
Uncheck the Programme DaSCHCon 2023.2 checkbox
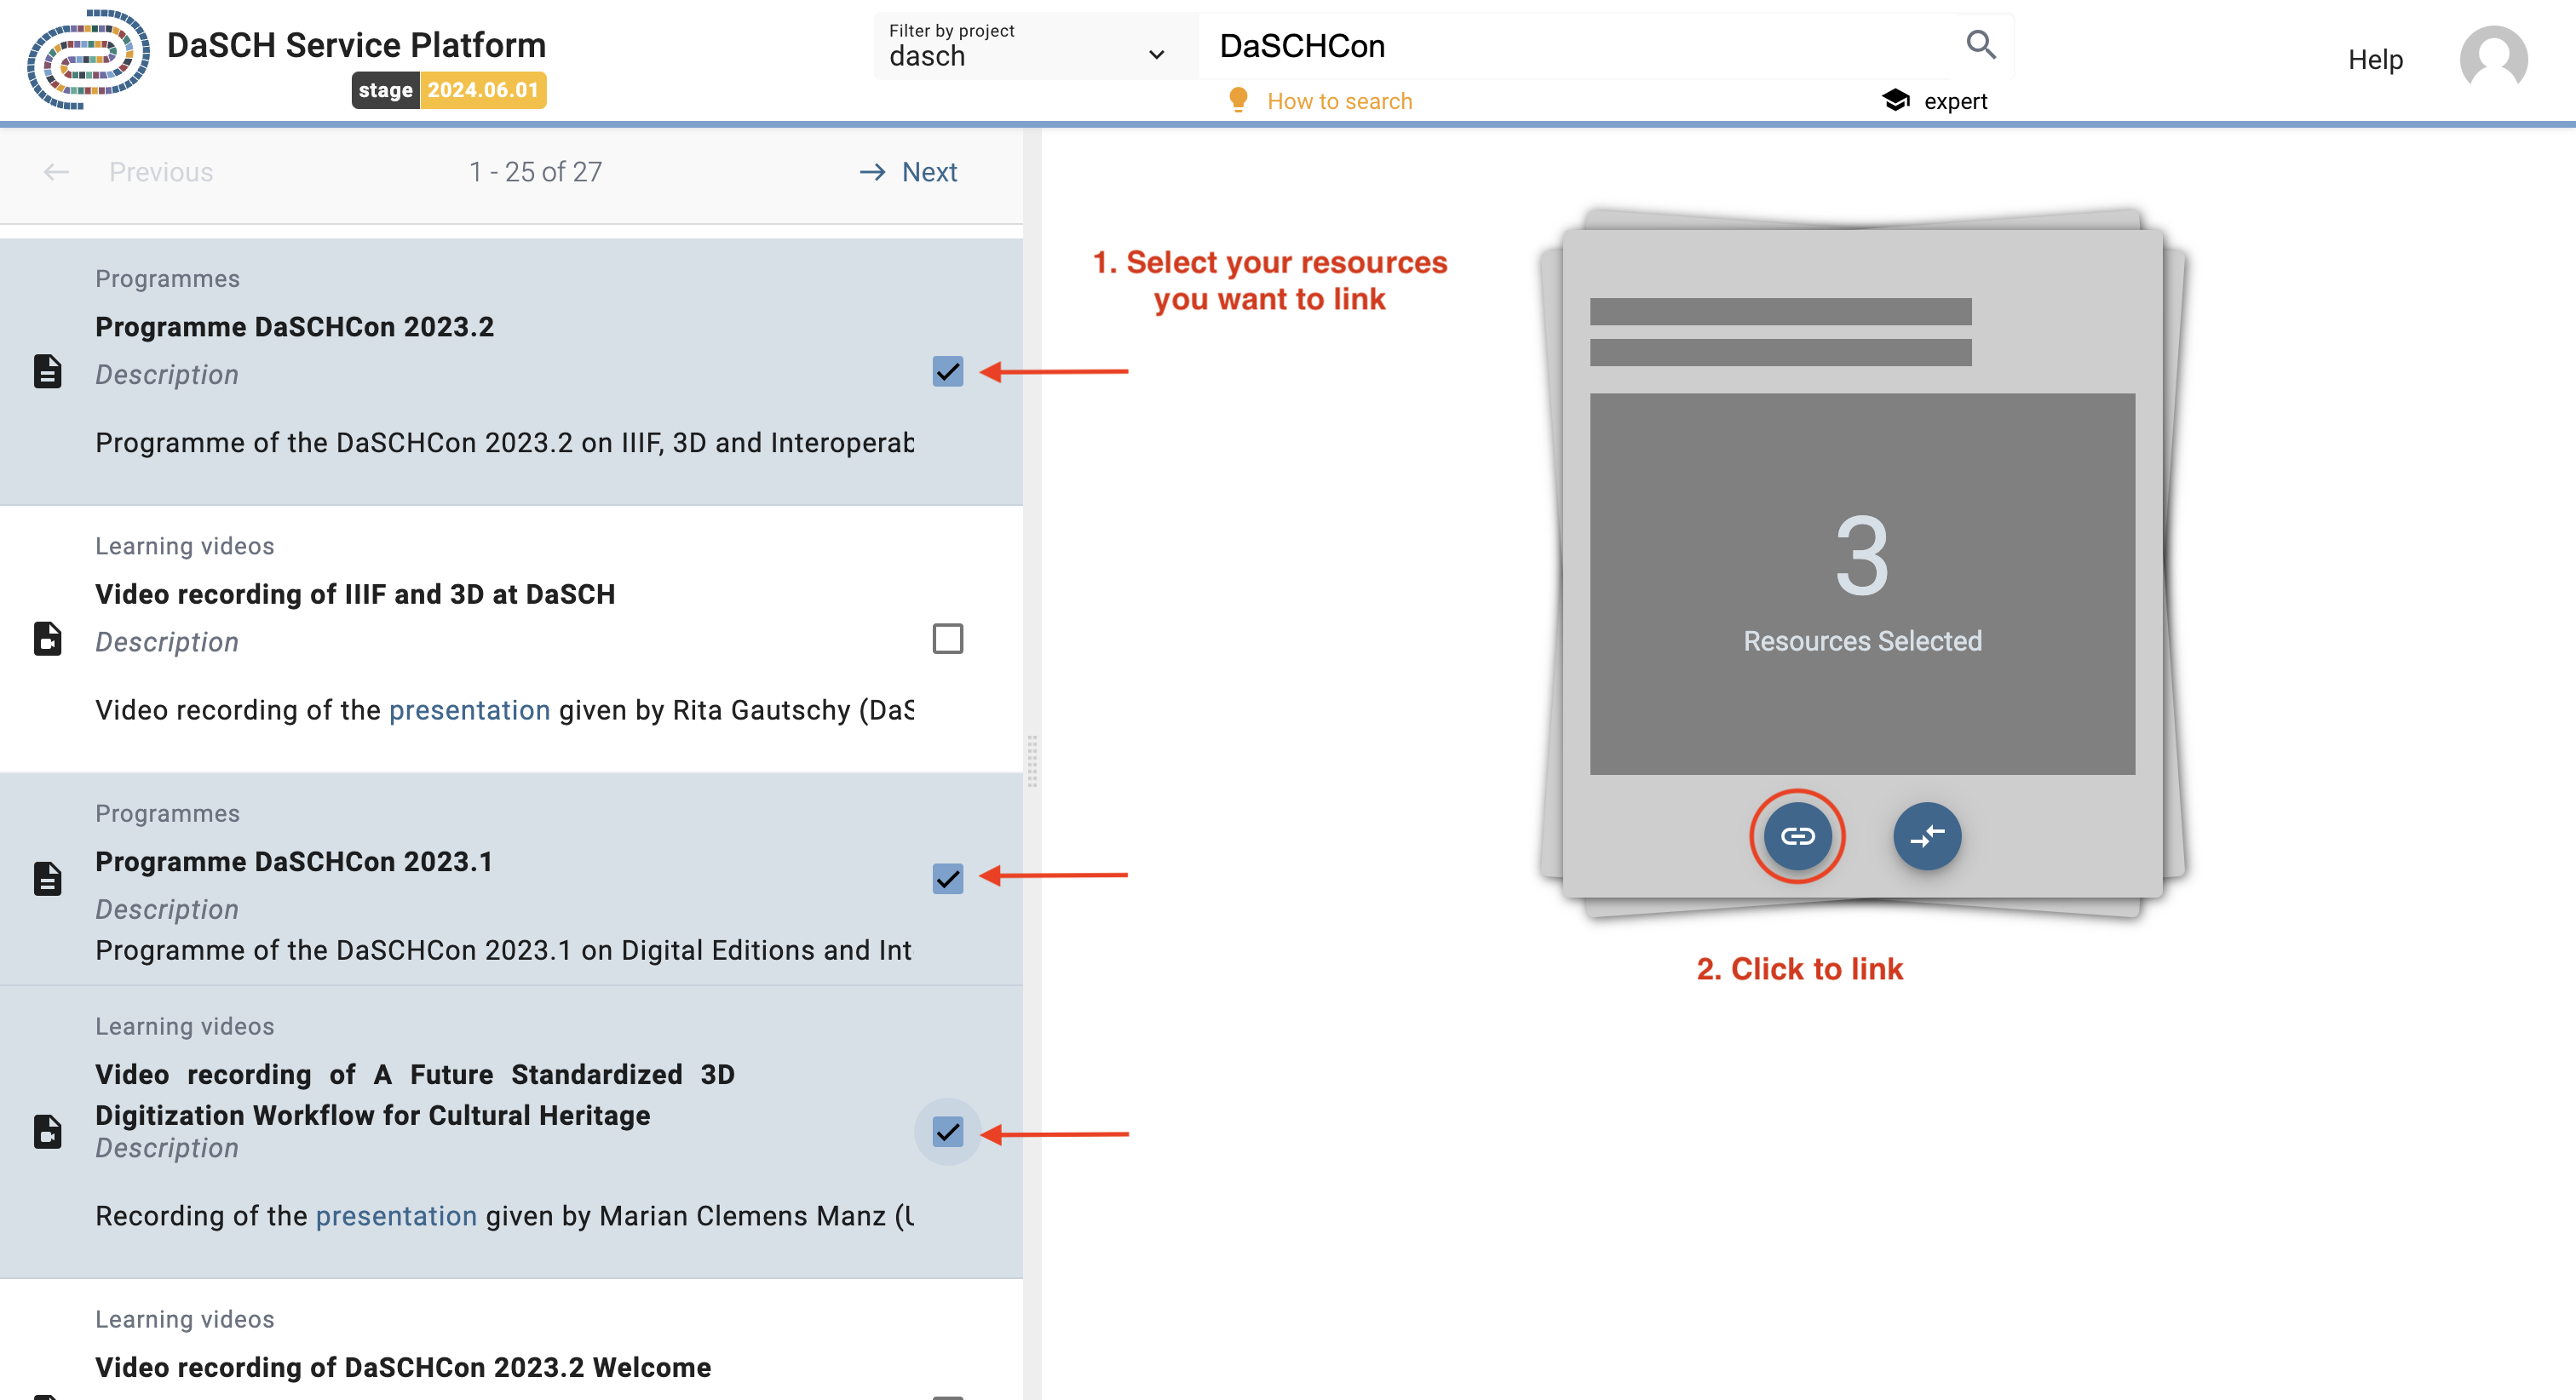pos(946,373)
